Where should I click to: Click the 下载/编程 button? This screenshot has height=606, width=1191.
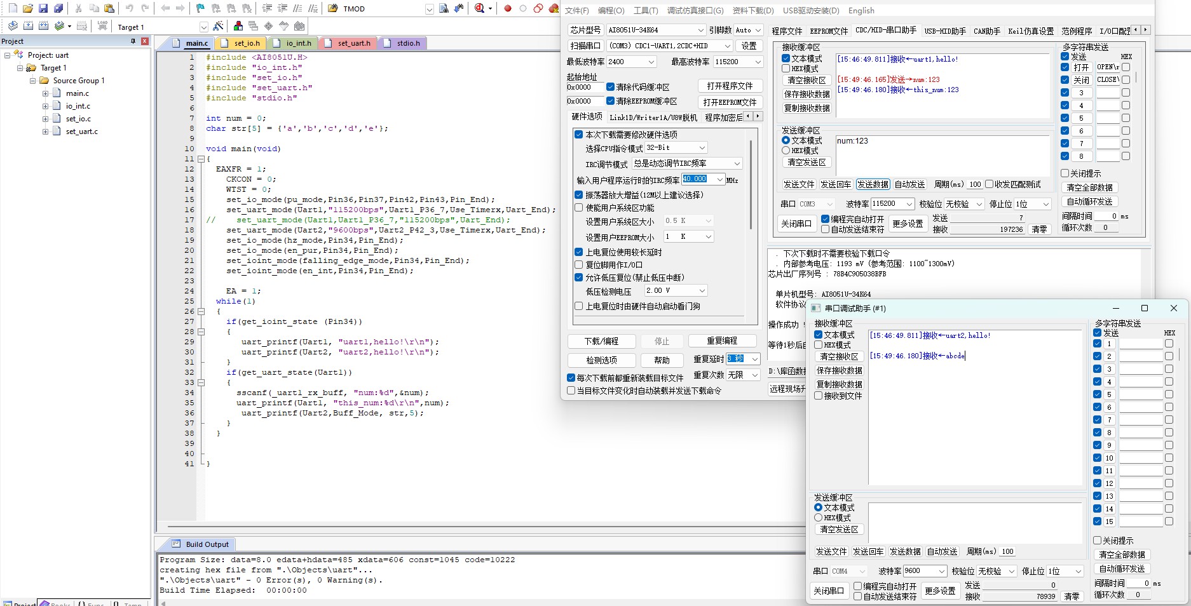601,341
